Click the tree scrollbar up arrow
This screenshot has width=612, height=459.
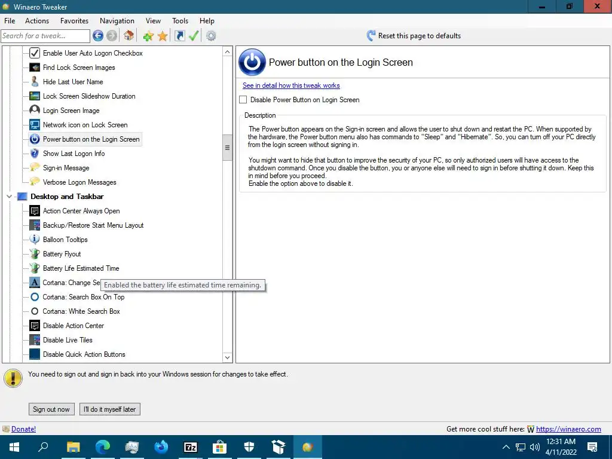(x=228, y=52)
